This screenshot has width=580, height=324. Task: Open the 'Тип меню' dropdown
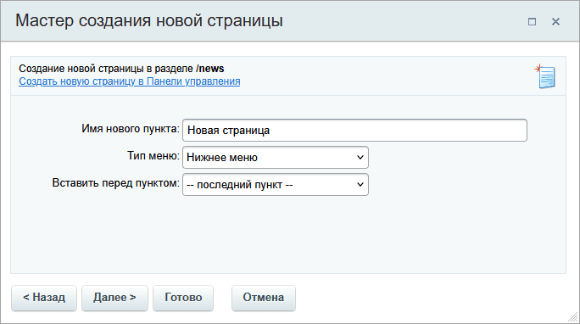click(276, 157)
